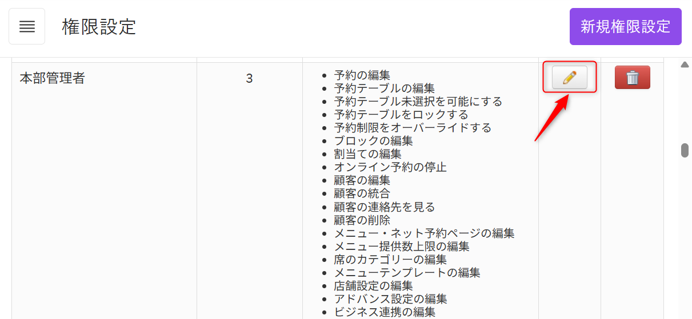692x319 pixels.
Task: Click 予約テーブルをロックする item
Action: click(401, 114)
